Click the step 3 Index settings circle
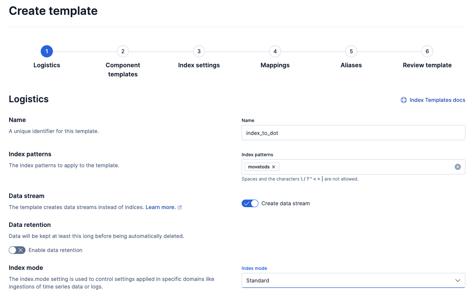This screenshot has width=473, height=298. [x=199, y=51]
